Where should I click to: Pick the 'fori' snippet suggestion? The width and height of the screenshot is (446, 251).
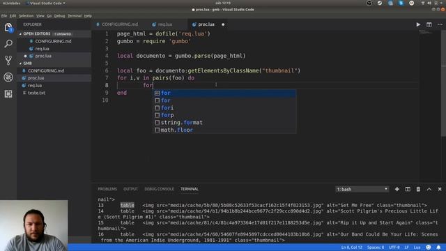point(224,108)
